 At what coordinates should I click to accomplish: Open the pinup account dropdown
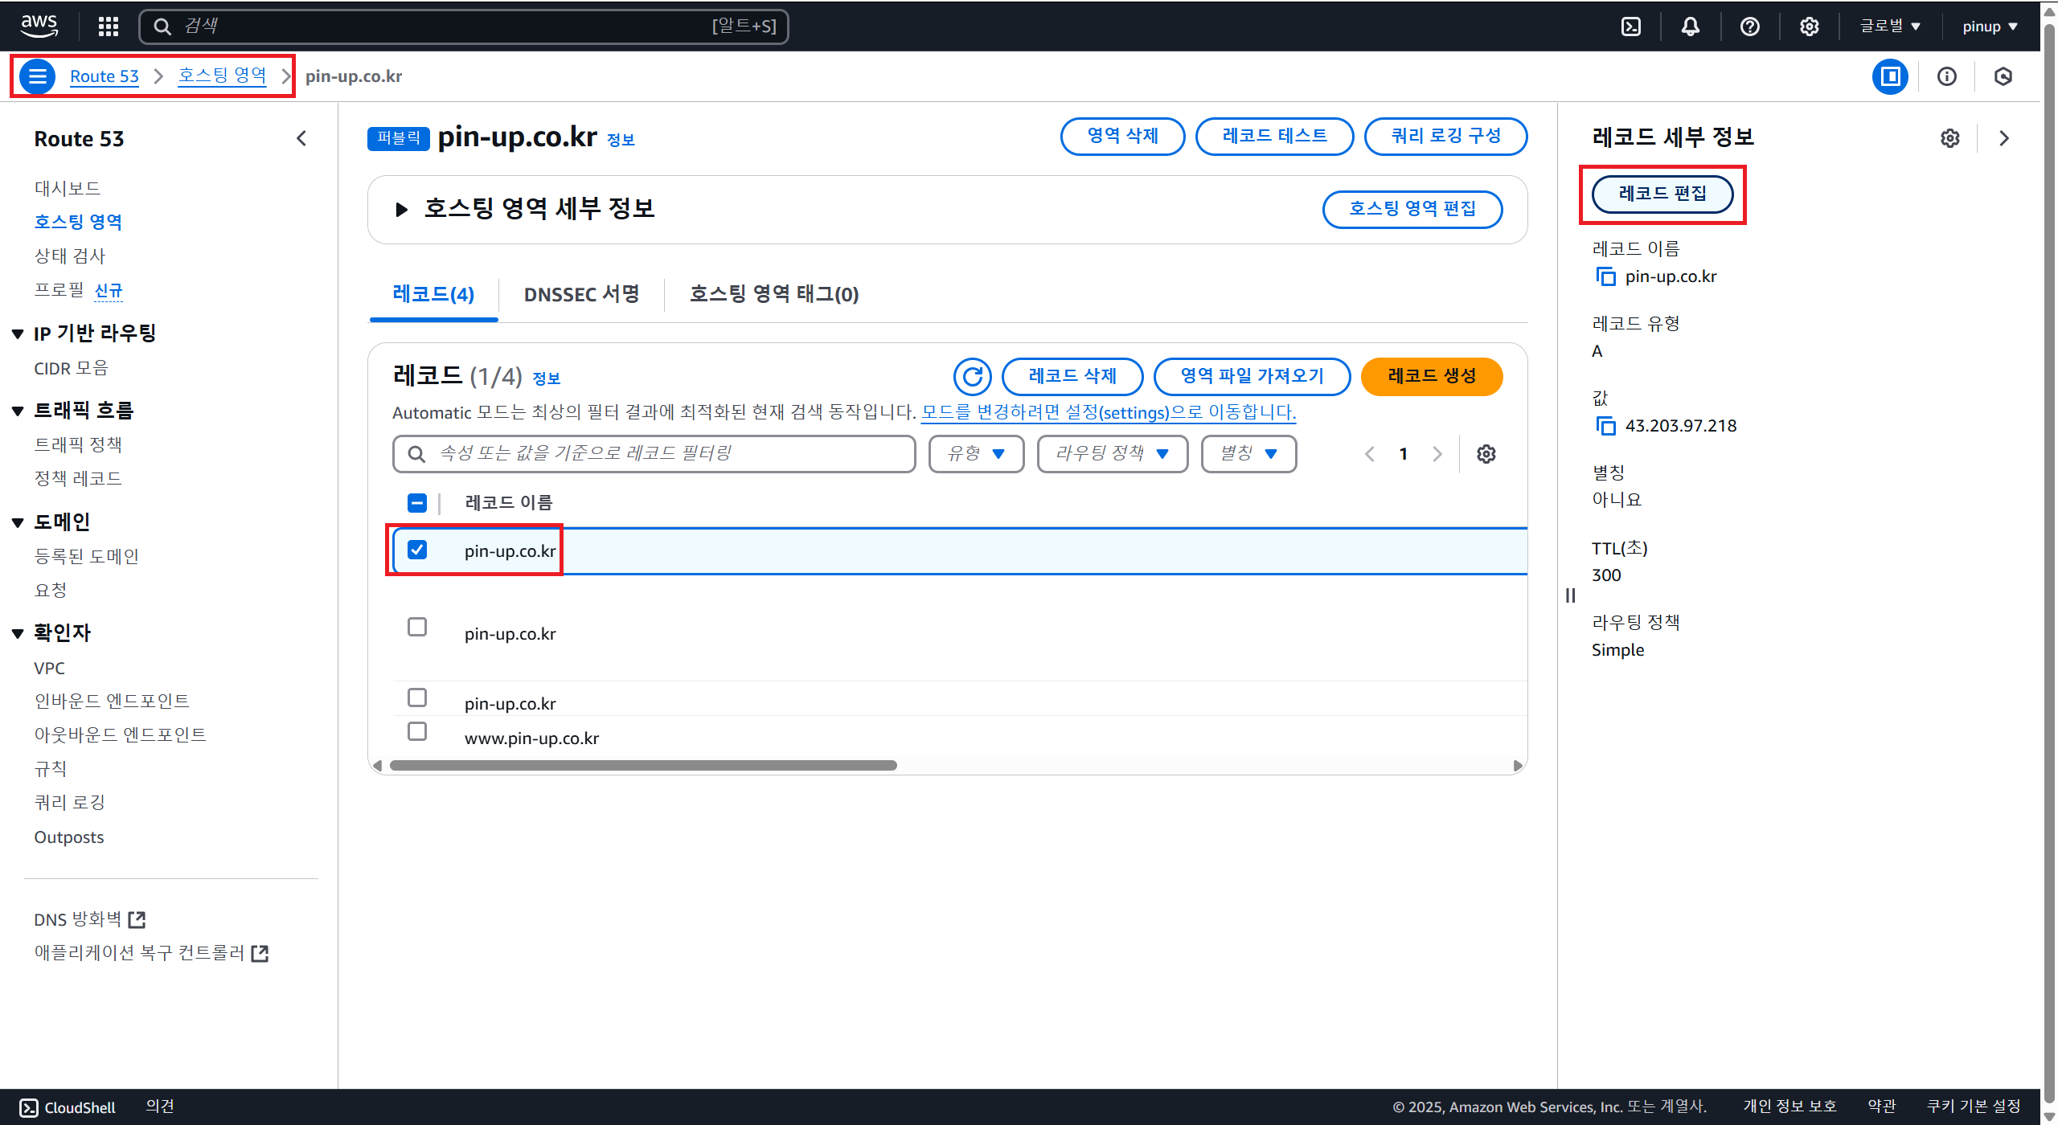(x=1990, y=27)
